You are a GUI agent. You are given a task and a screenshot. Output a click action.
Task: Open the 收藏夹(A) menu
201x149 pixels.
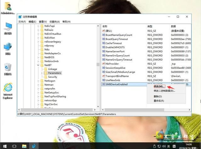[55, 22]
